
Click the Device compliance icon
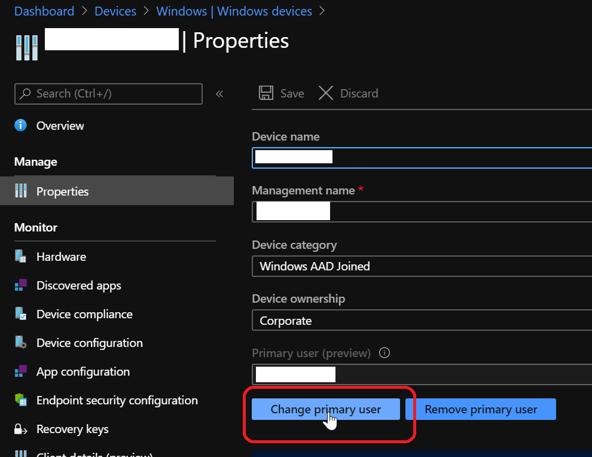[21, 314]
